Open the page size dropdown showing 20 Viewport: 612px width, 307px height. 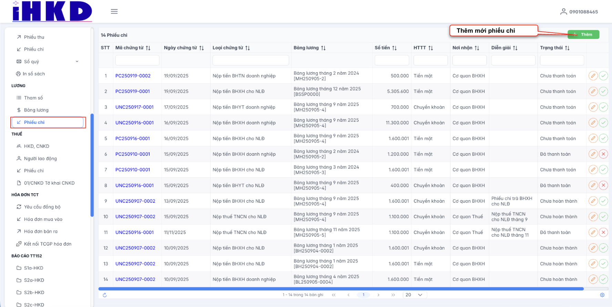click(415, 295)
